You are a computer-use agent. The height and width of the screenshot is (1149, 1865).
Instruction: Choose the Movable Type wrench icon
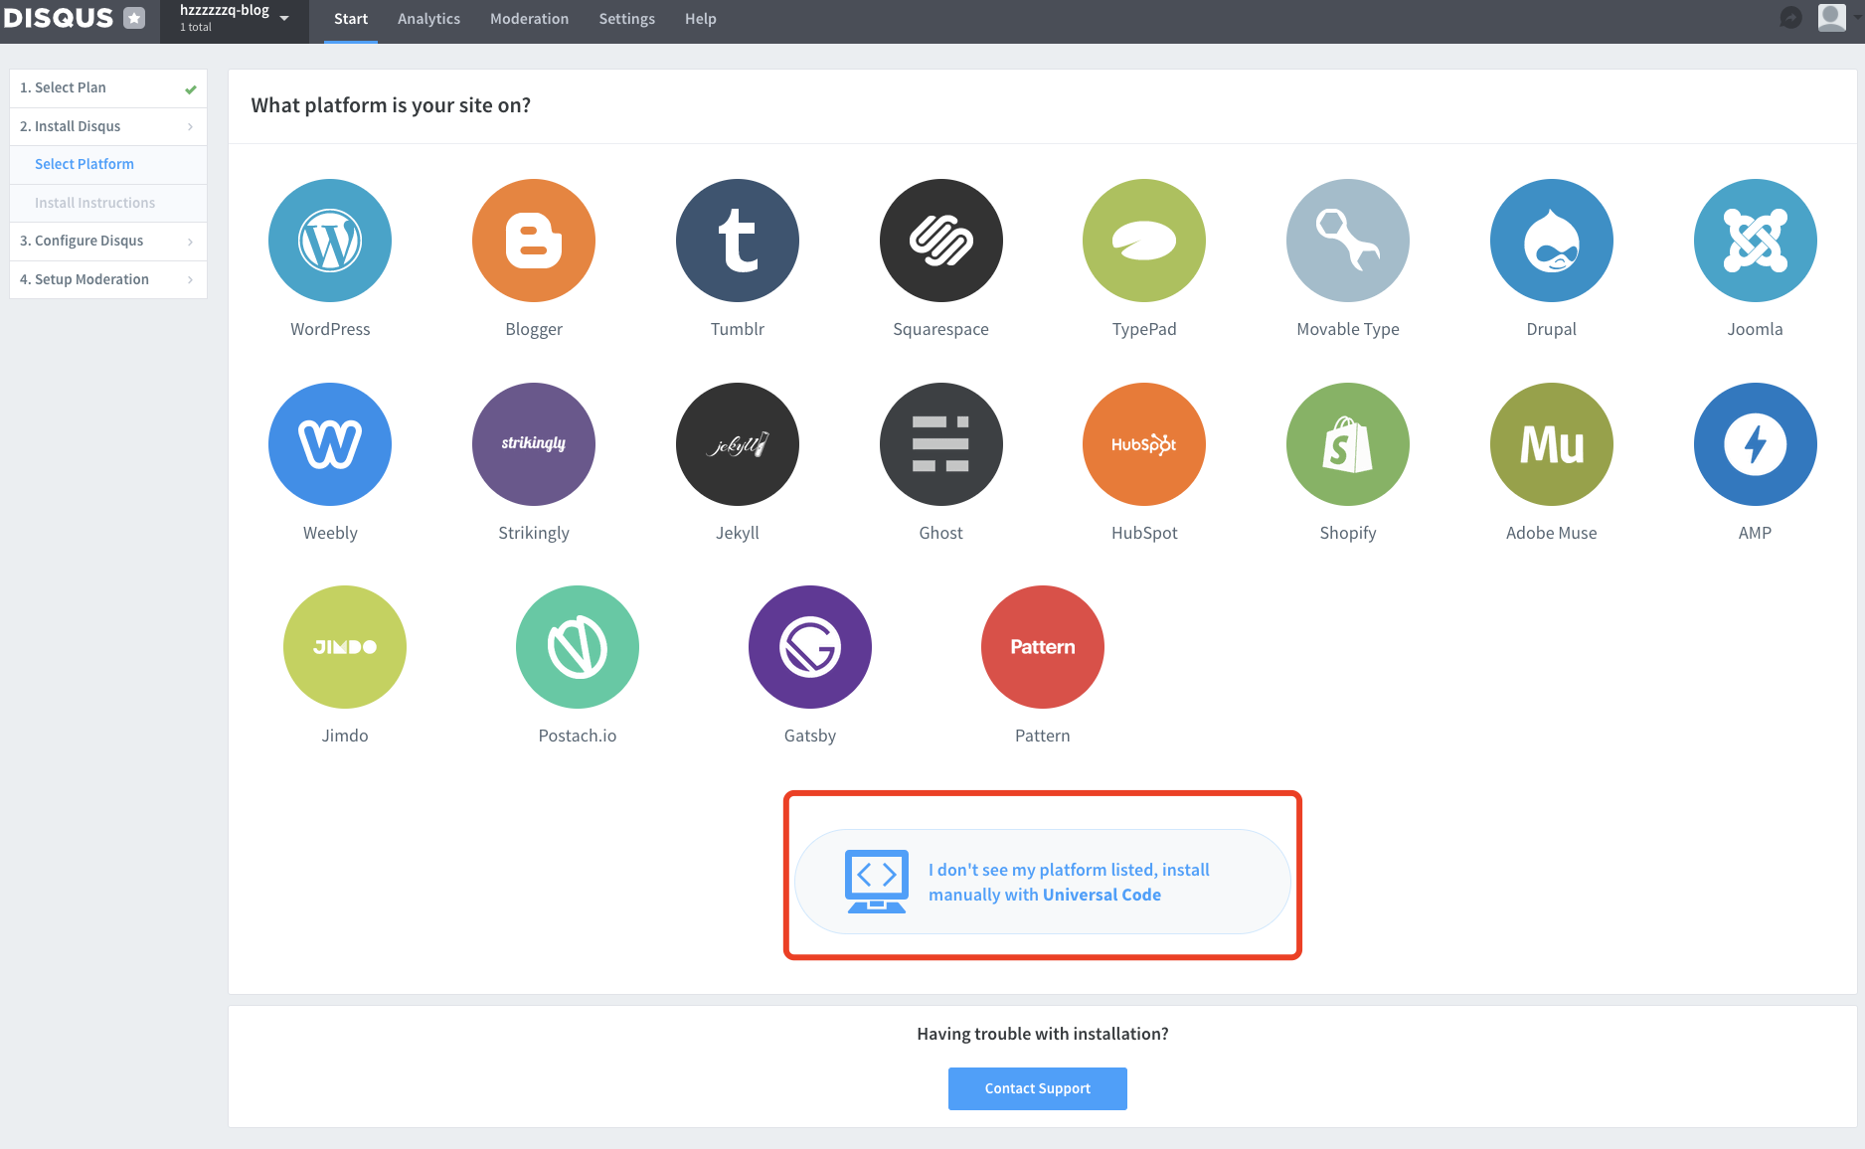pyautogui.click(x=1348, y=241)
